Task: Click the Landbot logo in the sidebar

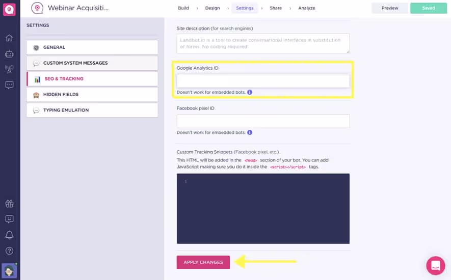Action: coord(9,9)
